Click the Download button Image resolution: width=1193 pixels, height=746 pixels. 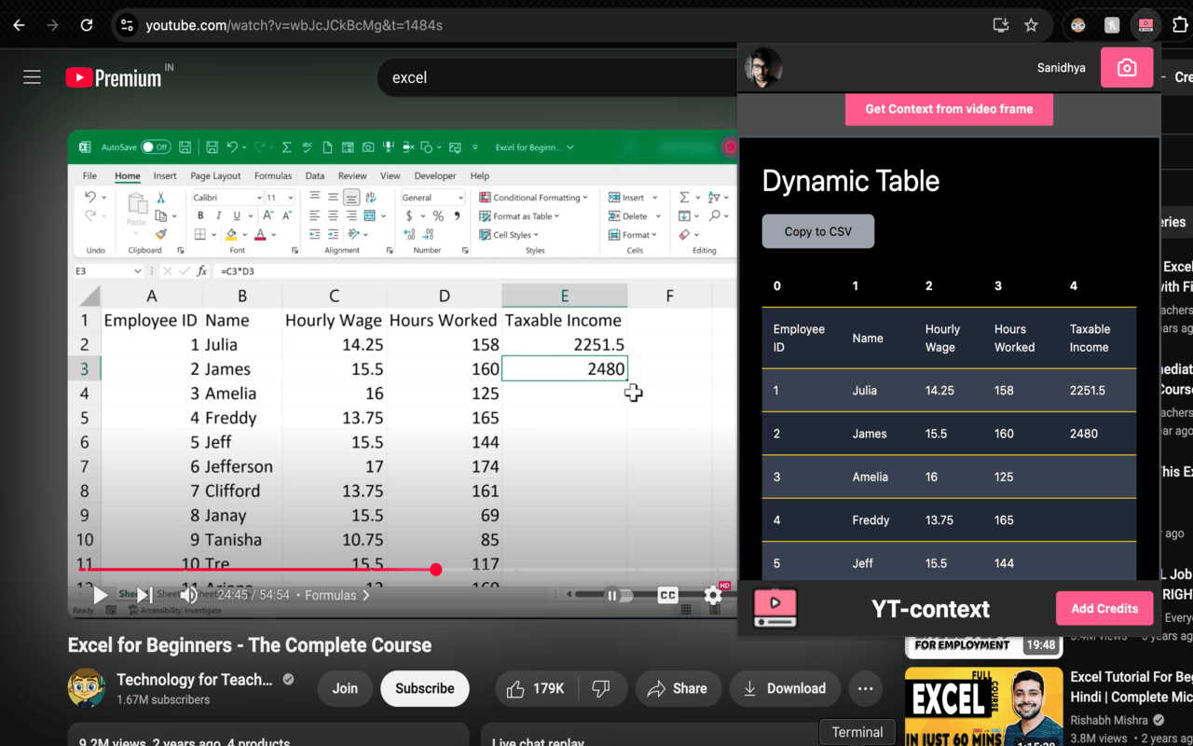[785, 688]
